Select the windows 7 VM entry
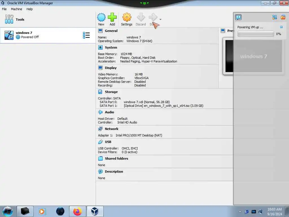The width and height of the screenshot is (289, 217). tap(48, 35)
